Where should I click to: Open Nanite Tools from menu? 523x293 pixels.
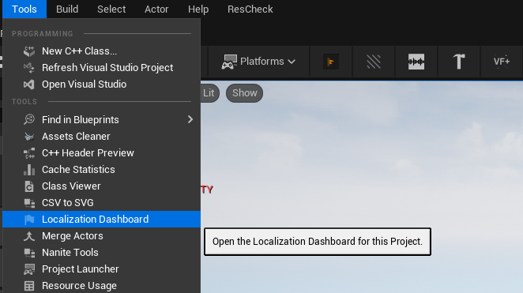(x=101, y=253)
